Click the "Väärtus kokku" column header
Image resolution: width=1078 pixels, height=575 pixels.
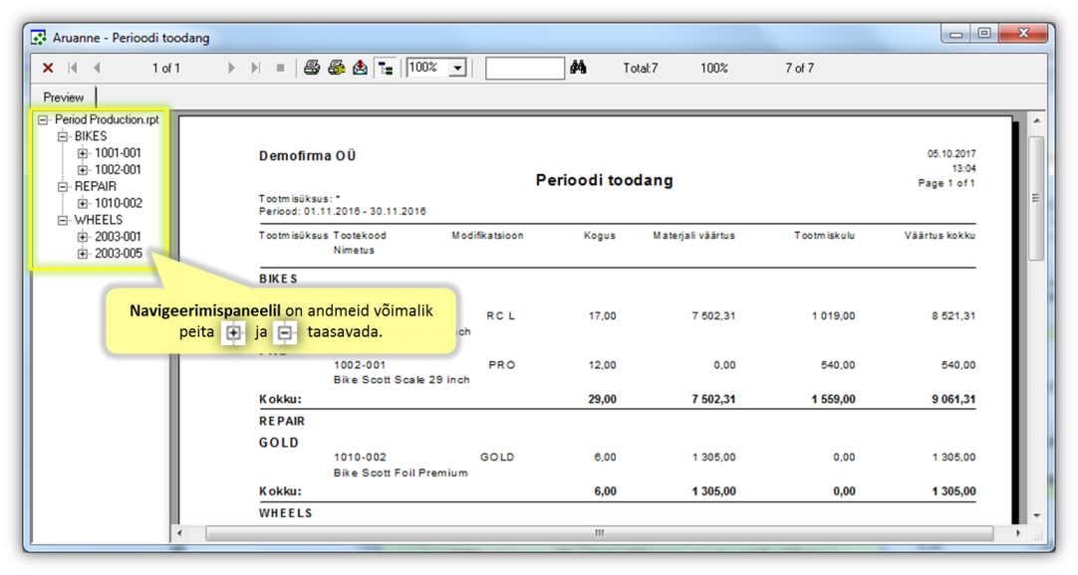click(x=940, y=236)
